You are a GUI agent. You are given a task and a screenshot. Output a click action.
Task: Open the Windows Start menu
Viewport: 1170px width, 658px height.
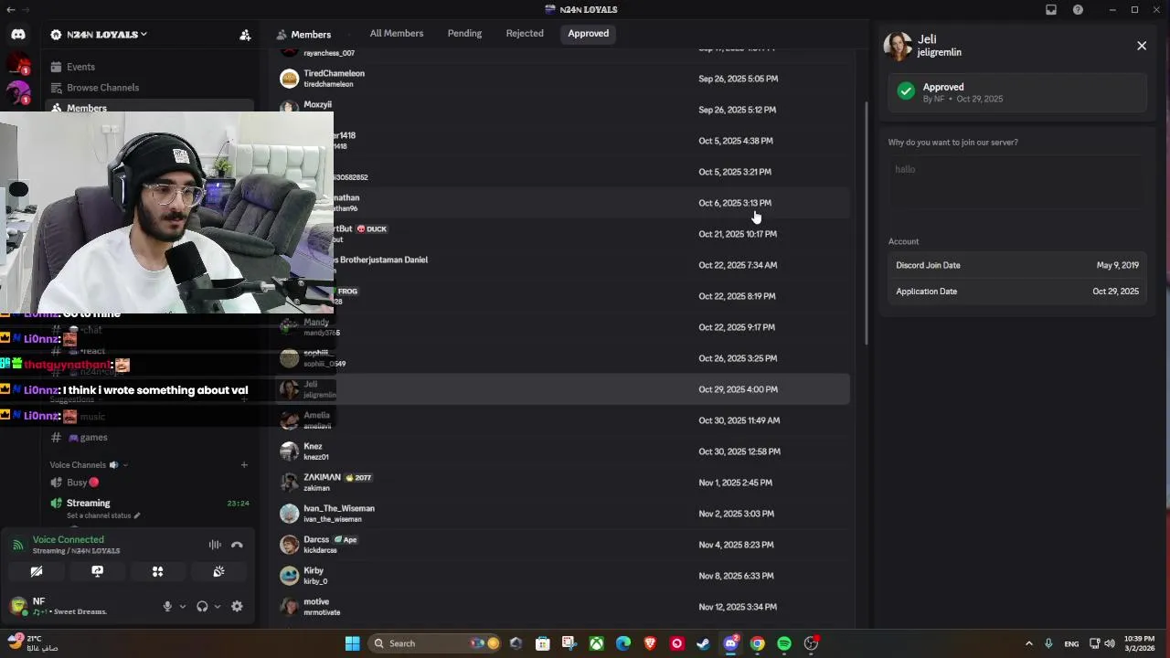click(352, 643)
